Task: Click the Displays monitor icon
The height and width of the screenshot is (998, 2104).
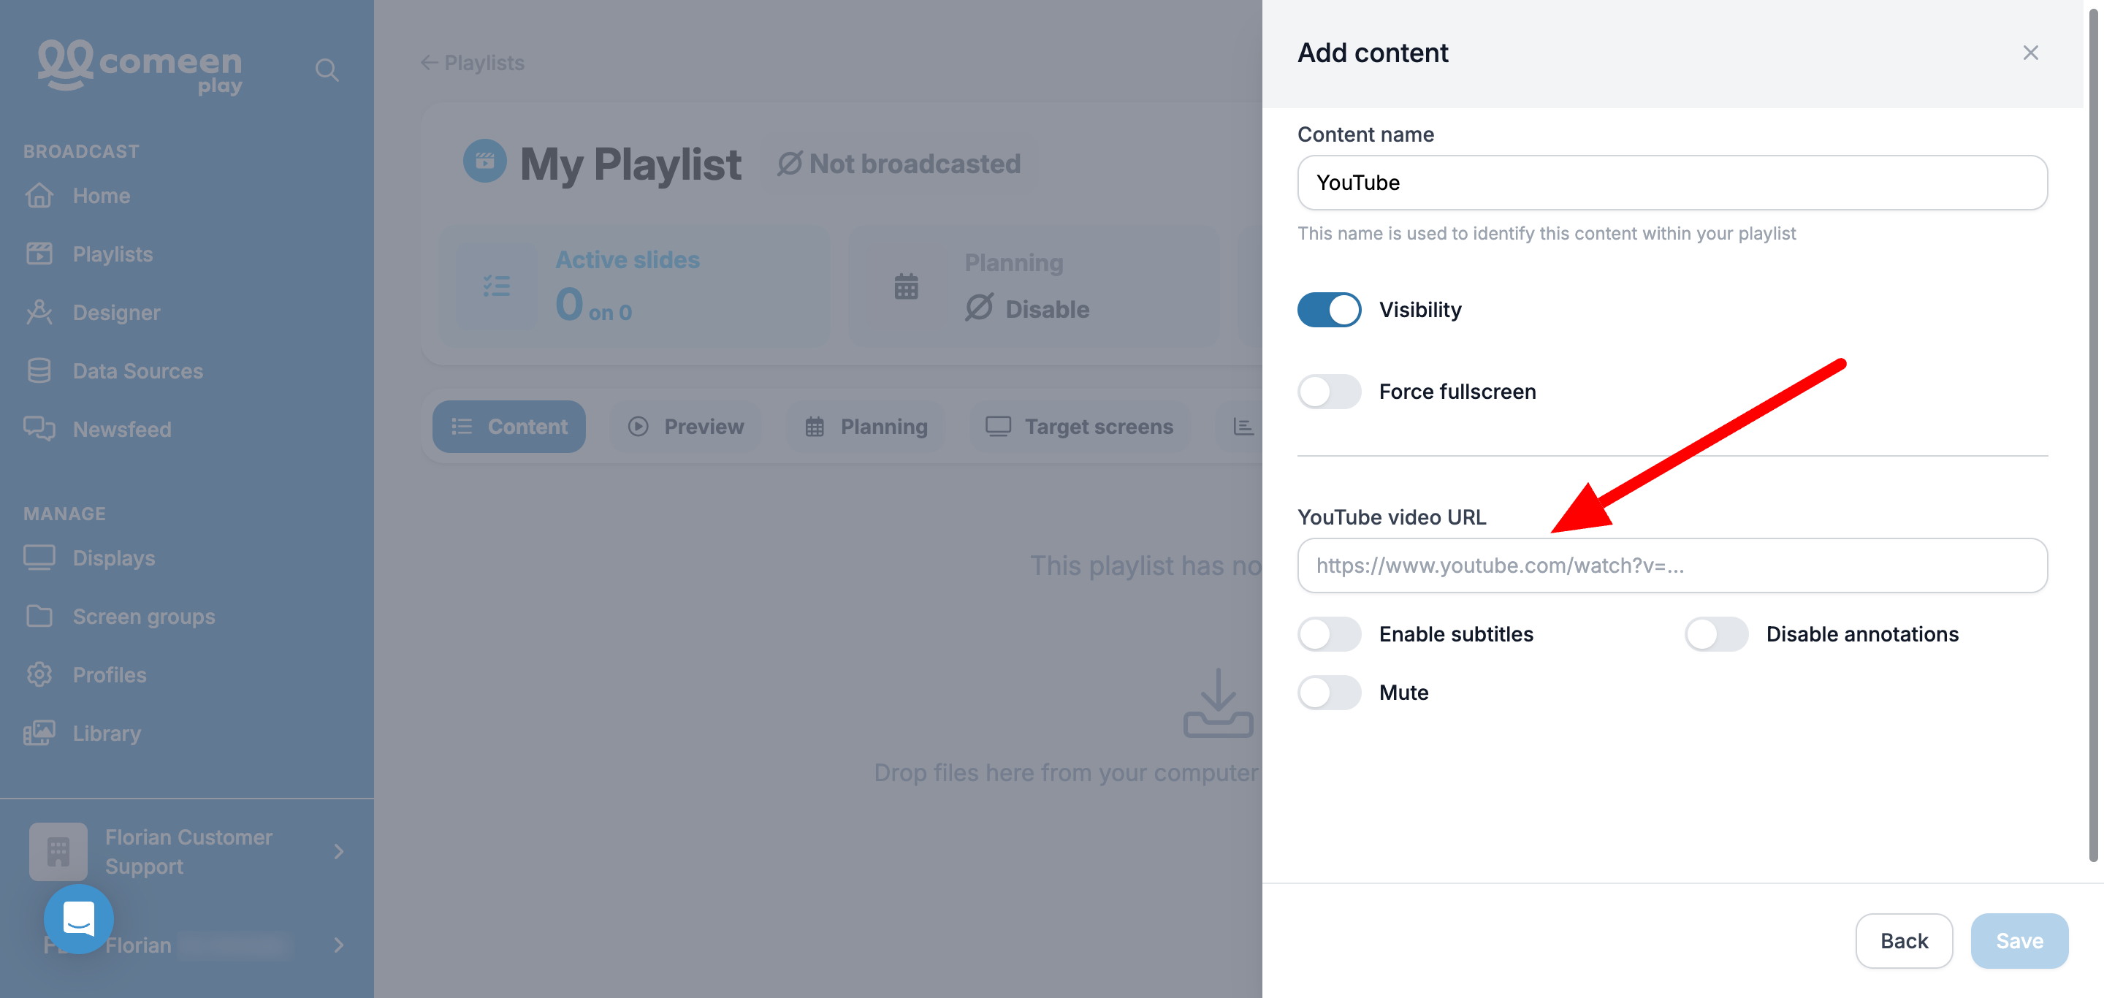Action: [x=39, y=557]
